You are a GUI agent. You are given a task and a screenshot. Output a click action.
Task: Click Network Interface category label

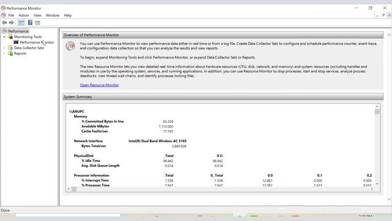coord(88,141)
